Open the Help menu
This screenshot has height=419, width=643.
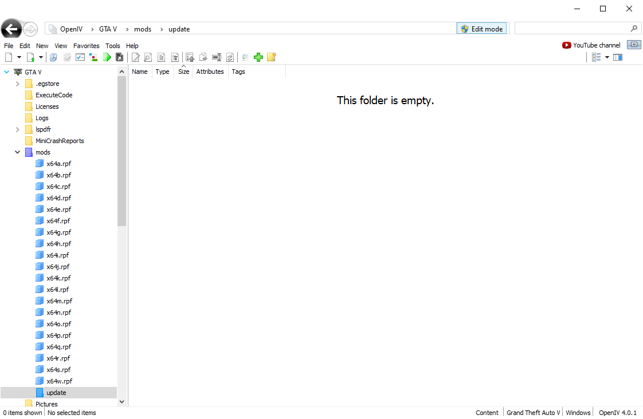click(x=132, y=46)
